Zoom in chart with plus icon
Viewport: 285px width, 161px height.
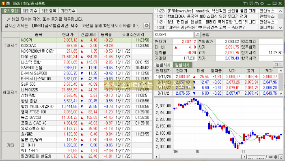point(276,157)
